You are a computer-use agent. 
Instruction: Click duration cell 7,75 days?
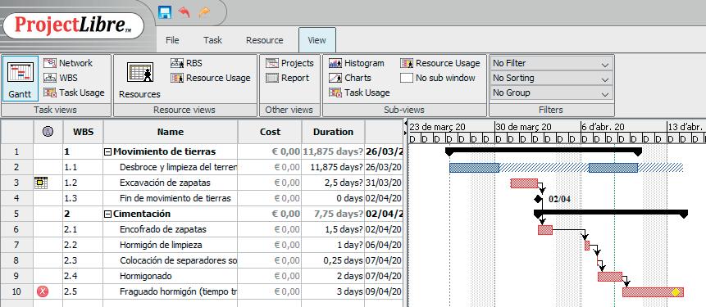tap(333, 214)
